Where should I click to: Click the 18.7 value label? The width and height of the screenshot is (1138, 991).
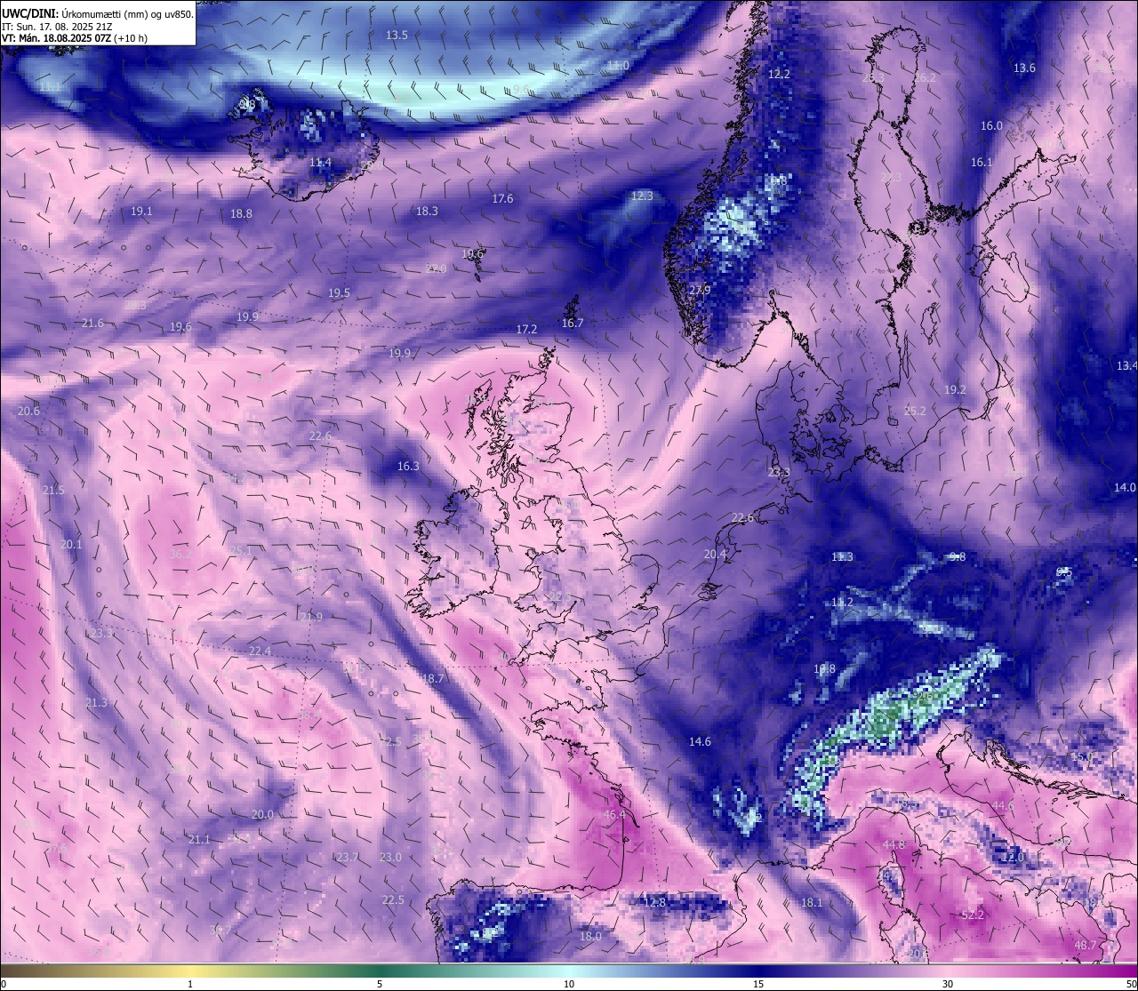click(432, 678)
